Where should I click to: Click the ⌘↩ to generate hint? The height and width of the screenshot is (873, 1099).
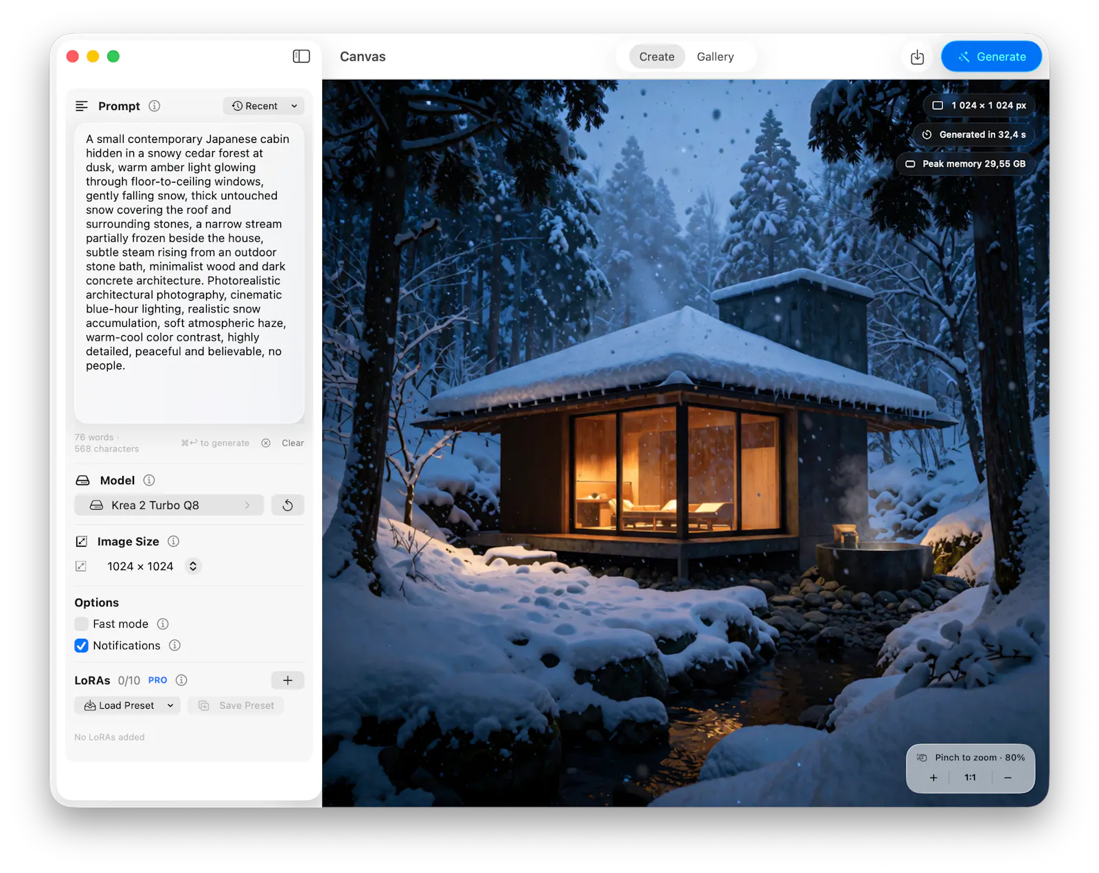pos(215,443)
